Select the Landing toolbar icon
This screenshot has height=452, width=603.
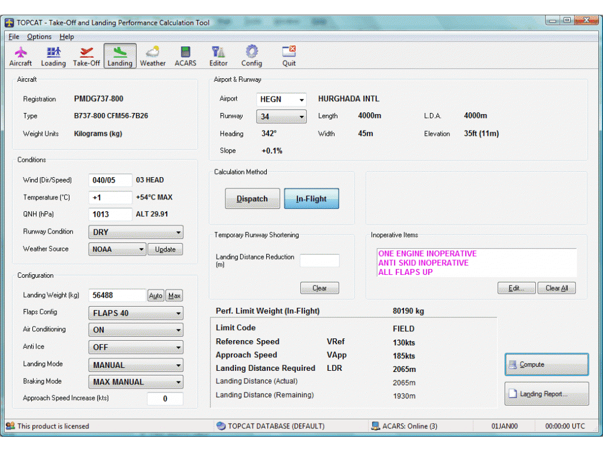coord(120,56)
